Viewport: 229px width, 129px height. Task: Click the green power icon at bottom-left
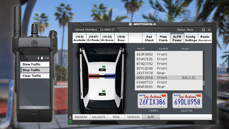(70, 122)
